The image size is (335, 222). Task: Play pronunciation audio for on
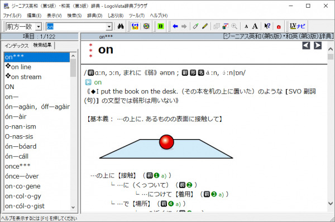click(x=88, y=82)
